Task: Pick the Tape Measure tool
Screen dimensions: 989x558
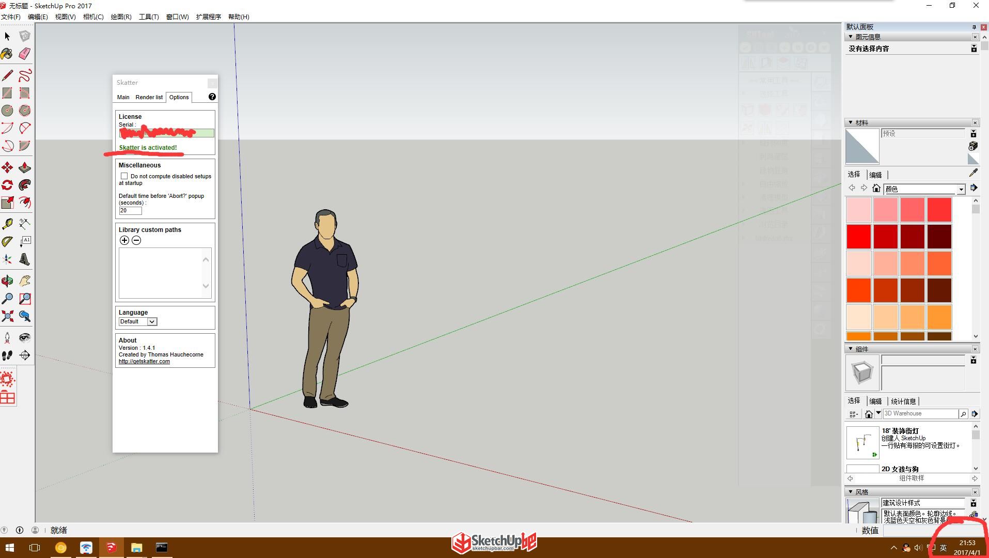Action: point(7,224)
